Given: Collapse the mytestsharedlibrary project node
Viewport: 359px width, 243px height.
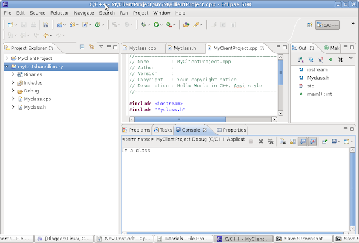Looking at the screenshot, I should [7, 66].
